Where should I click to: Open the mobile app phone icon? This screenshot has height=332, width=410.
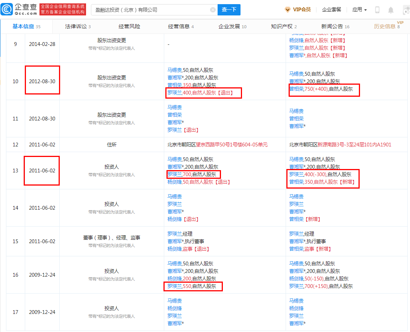click(x=378, y=9)
